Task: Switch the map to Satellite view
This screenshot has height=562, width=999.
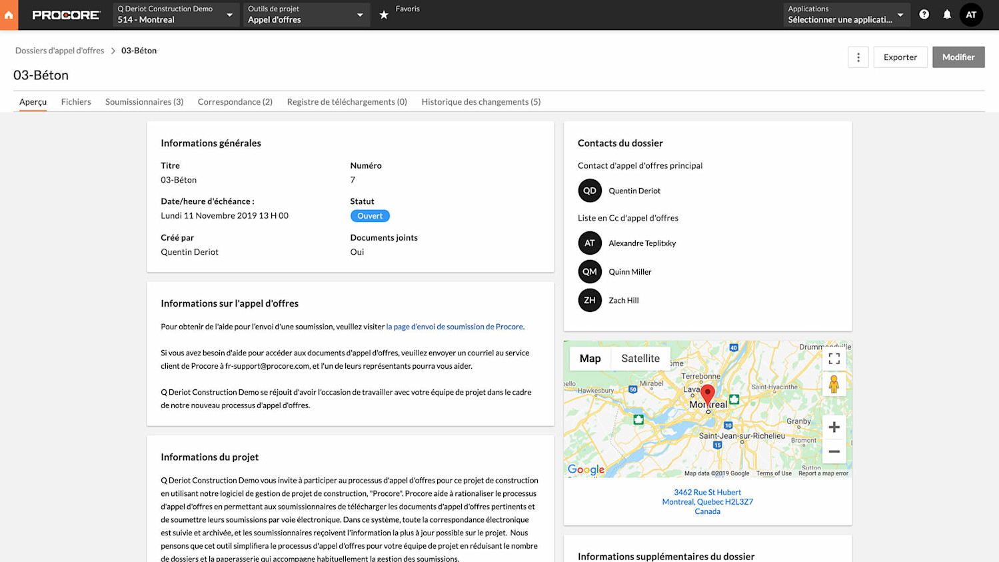Action: 640,359
